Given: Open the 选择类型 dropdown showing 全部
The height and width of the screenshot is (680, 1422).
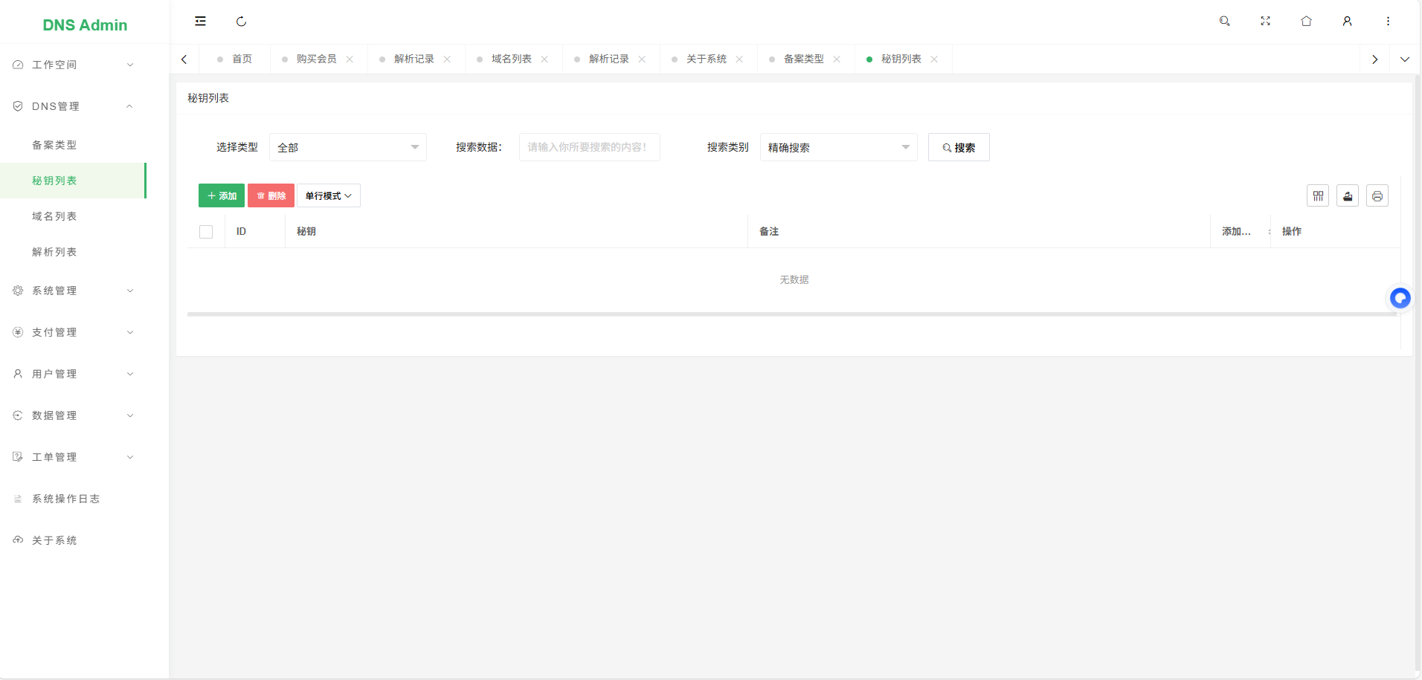Looking at the screenshot, I should pyautogui.click(x=347, y=147).
